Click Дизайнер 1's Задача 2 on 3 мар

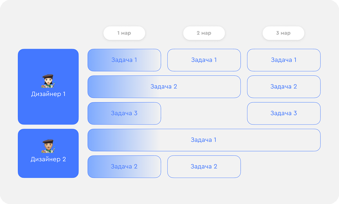click(x=284, y=87)
